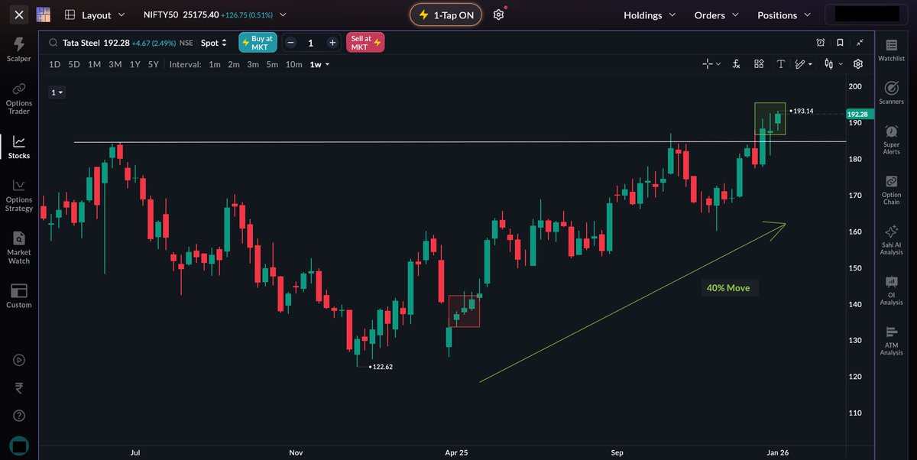Screen dimensions: 917x460
Task: Click Sell at MKT button
Action: click(365, 43)
